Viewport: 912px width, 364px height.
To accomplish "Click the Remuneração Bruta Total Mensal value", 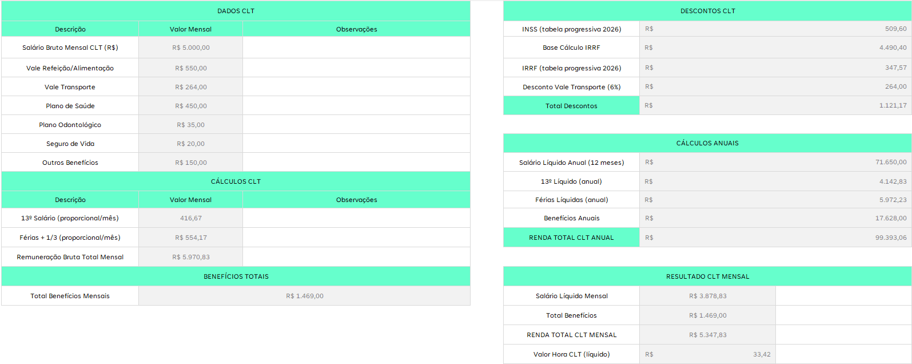I will pos(190,257).
